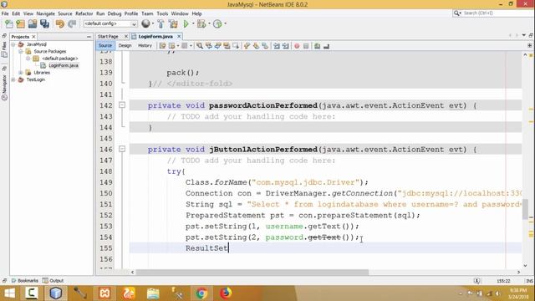This screenshot has width=535, height=301.
Task: Collapse the passwordActionPerformed method fold
Action: (122, 105)
